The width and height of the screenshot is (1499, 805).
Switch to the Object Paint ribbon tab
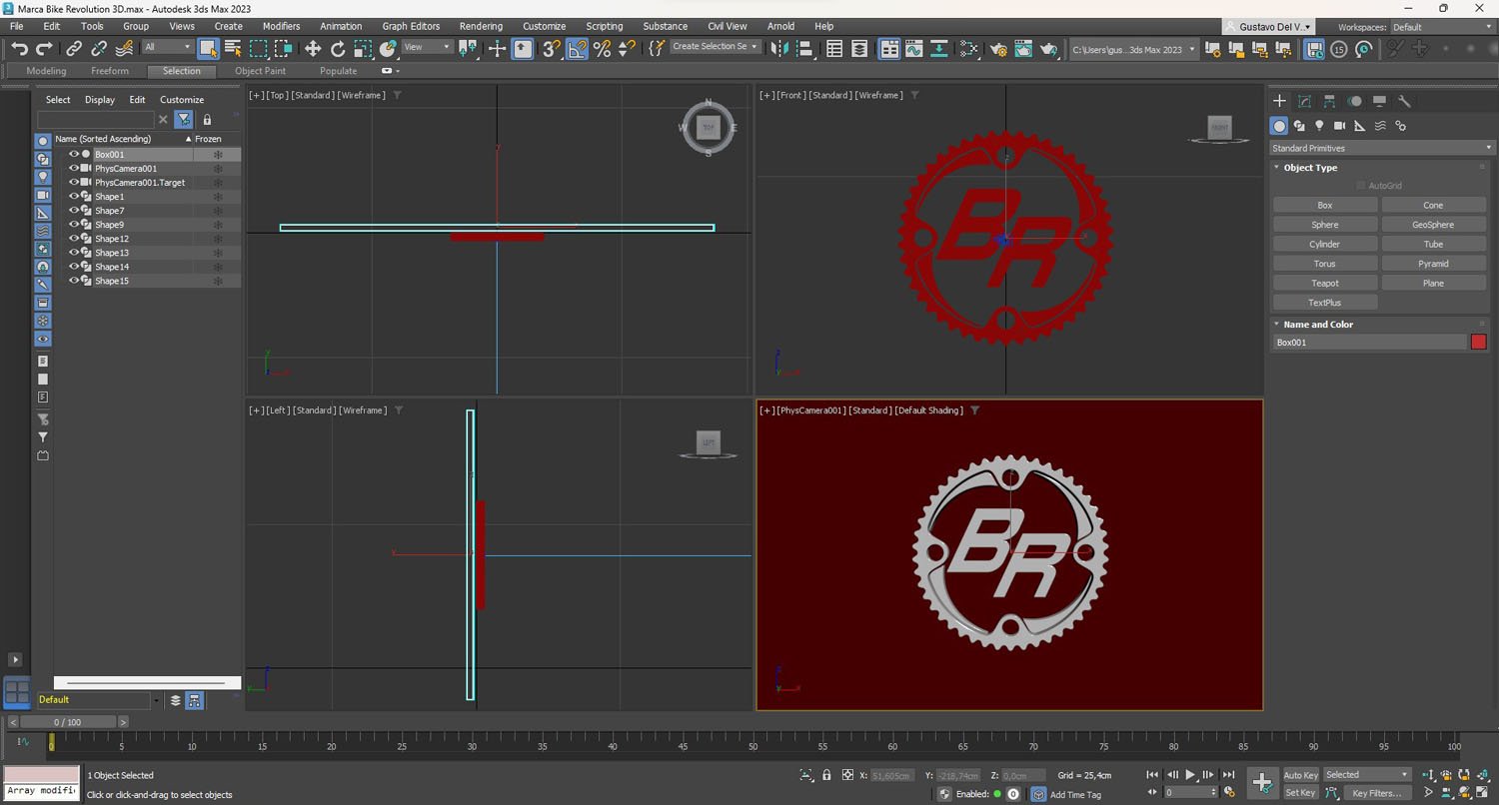260,71
